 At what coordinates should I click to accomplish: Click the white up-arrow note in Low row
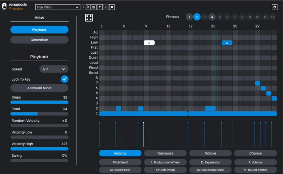pyautogui.click(x=149, y=43)
